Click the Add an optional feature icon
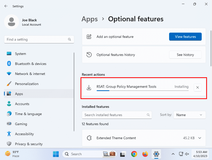Screen dimensions: 212x160 [x=89, y=37]
